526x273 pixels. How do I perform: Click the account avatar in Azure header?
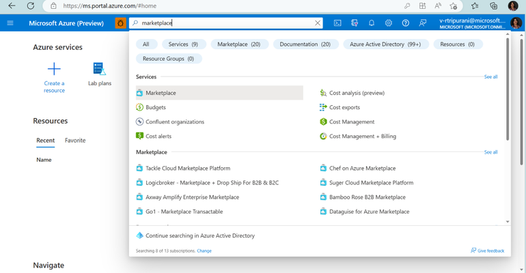516,23
